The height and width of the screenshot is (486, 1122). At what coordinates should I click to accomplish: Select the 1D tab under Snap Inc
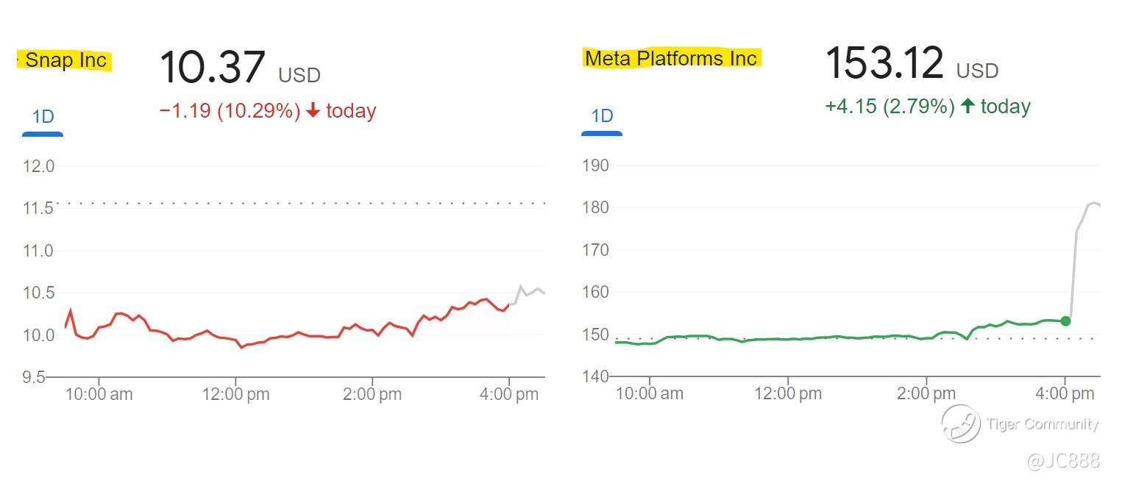(x=43, y=117)
